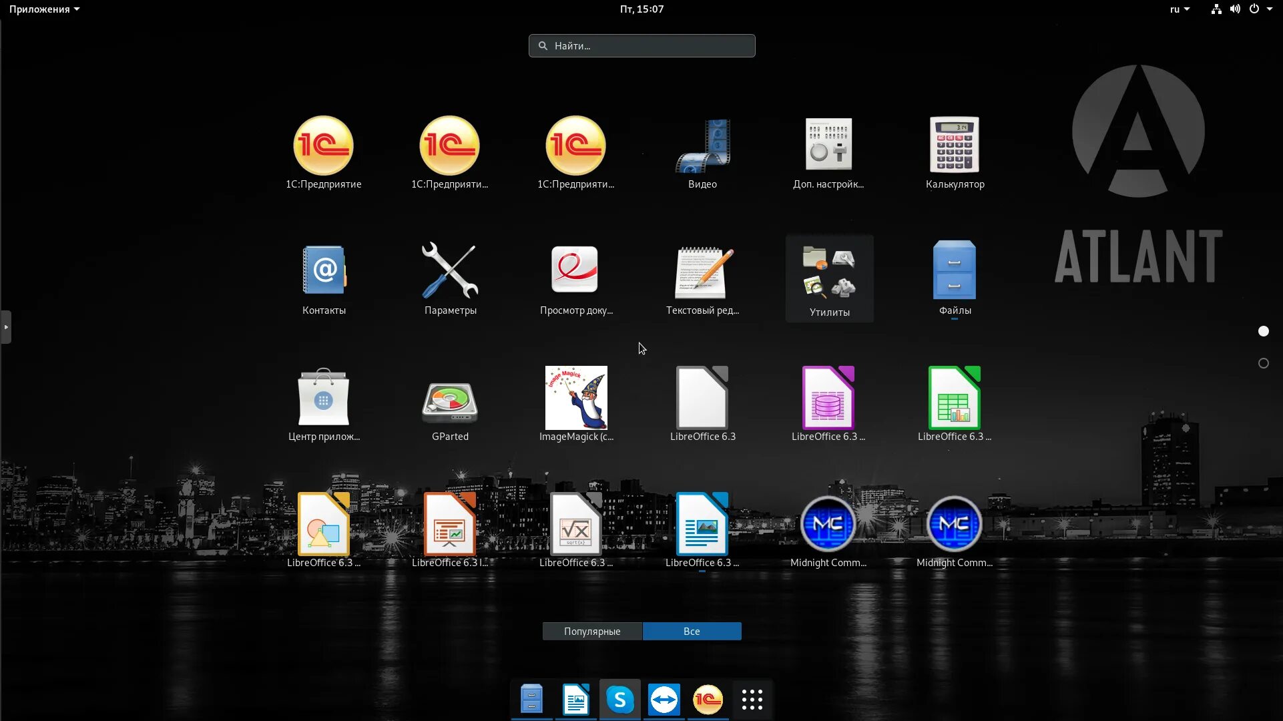Screen dimensions: 1283x721
Task: Launch the Калькулятор app
Action: [x=955, y=153]
